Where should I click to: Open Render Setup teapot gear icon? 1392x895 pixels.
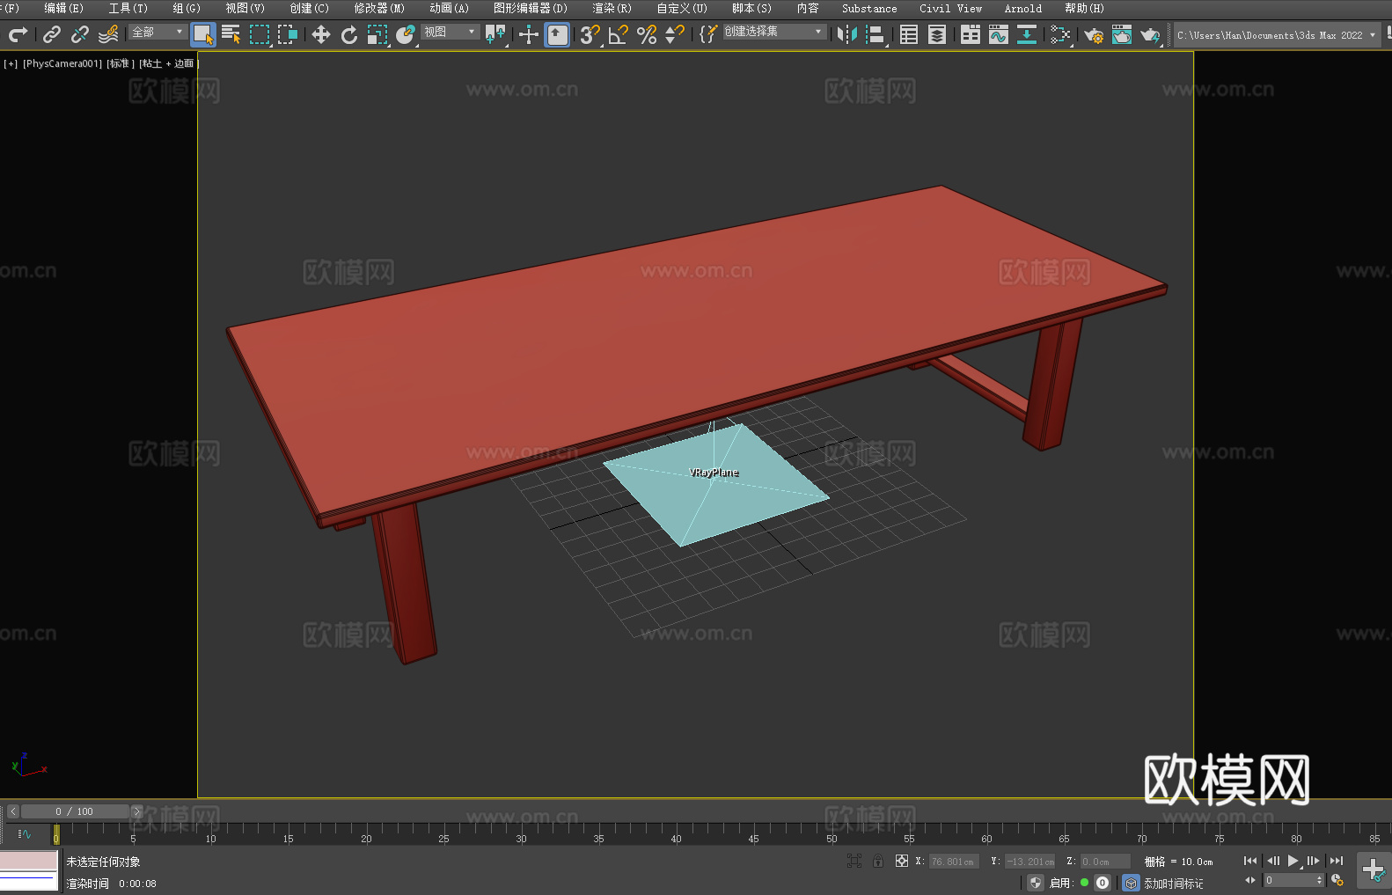click(1094, 34)
